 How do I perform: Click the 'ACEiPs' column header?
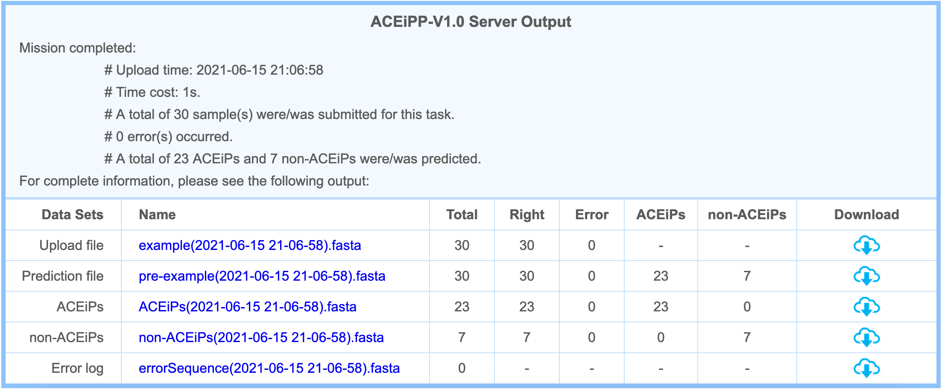pos(661,215)
